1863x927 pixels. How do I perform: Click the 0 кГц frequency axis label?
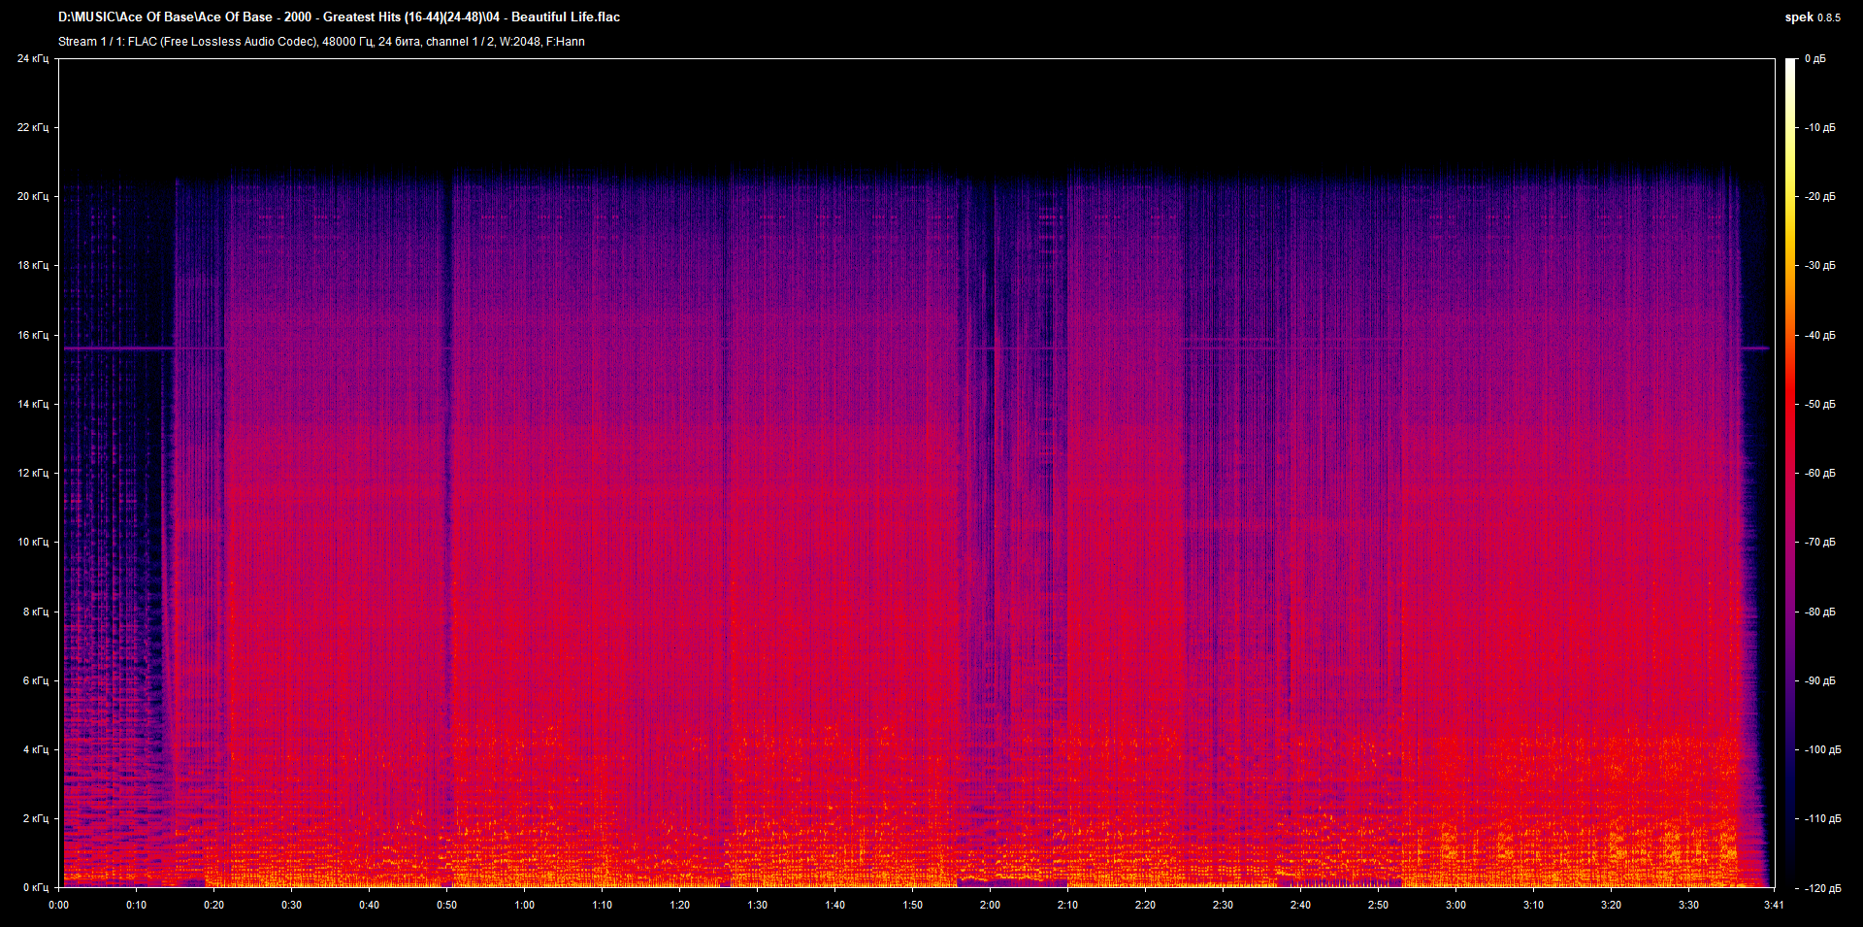click(35, 887)
